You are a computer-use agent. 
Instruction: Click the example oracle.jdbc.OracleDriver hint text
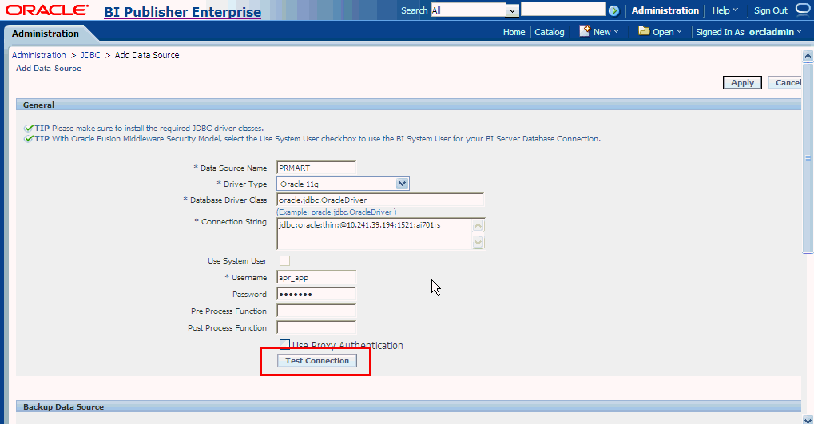point(336,212)
